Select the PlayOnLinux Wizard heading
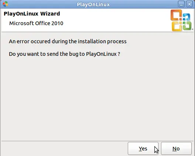195x156 pixels. (x=32, y=14)
